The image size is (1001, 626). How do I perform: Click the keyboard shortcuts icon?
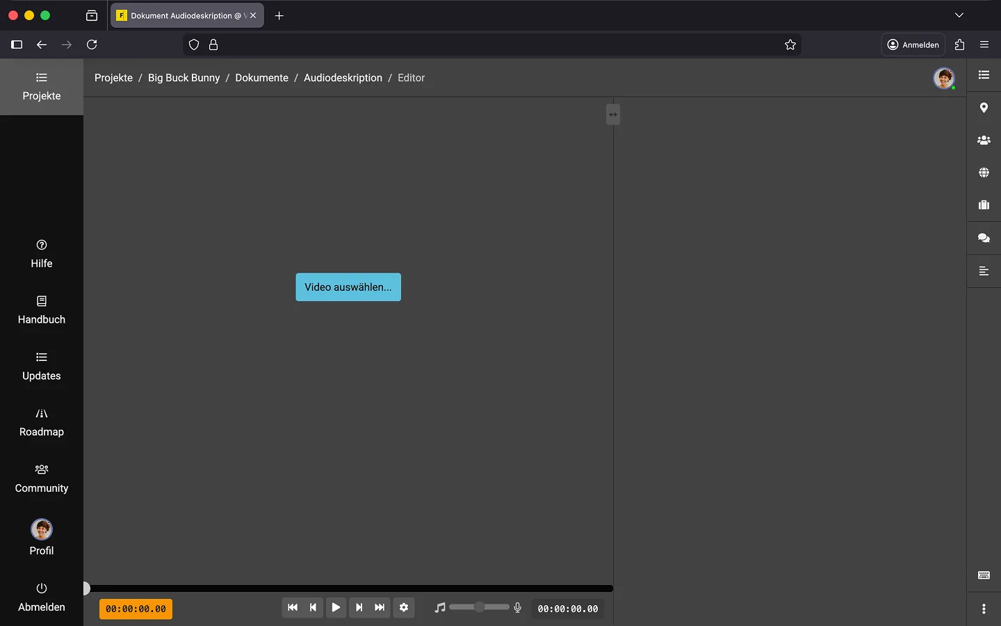coord(984,575)
